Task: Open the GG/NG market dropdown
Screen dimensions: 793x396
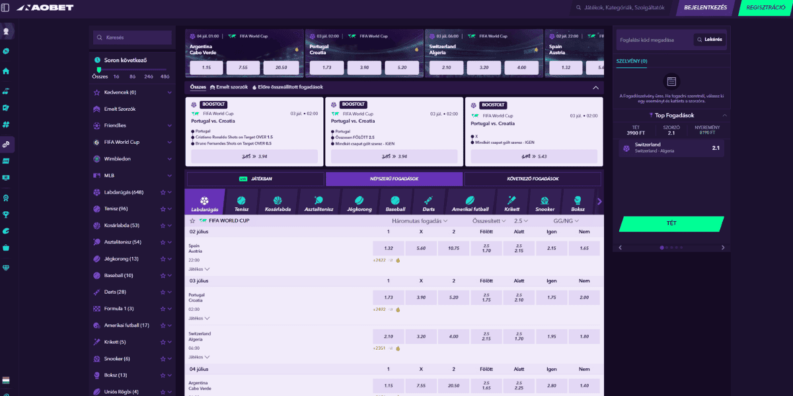Action: pyautogui.click(x=566, y=221)
